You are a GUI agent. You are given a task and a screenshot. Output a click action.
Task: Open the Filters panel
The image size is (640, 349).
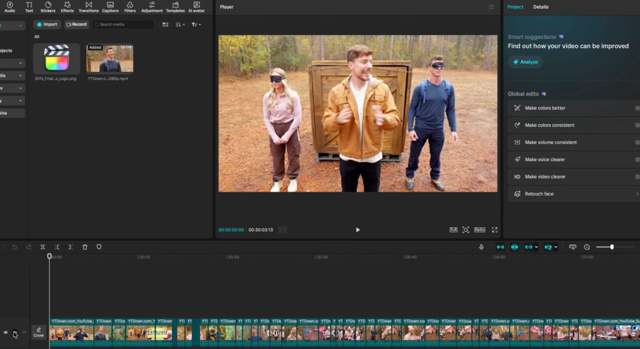click(130, 7)
